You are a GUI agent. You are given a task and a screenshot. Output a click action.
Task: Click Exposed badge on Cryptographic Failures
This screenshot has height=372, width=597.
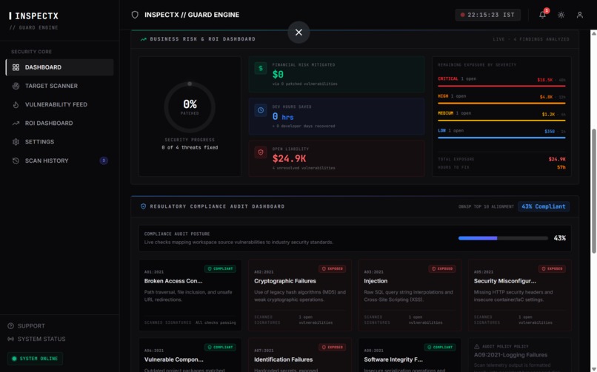point(332,268)
